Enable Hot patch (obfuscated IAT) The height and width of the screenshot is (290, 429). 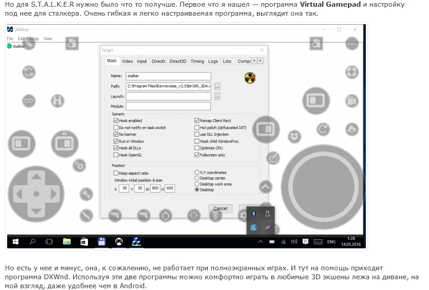point(197,127)
